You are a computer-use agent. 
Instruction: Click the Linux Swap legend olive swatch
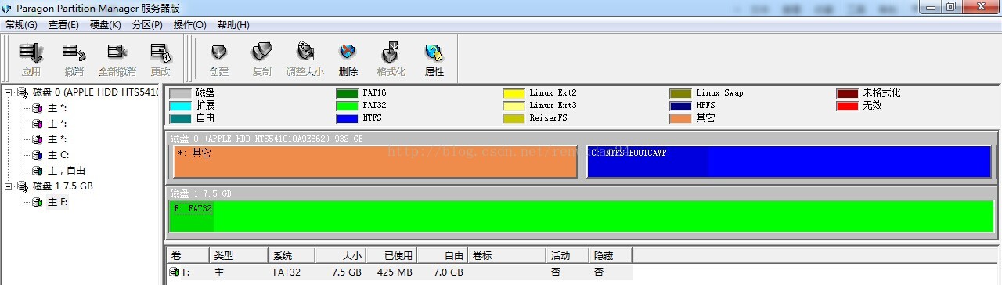tap(681, 93)
